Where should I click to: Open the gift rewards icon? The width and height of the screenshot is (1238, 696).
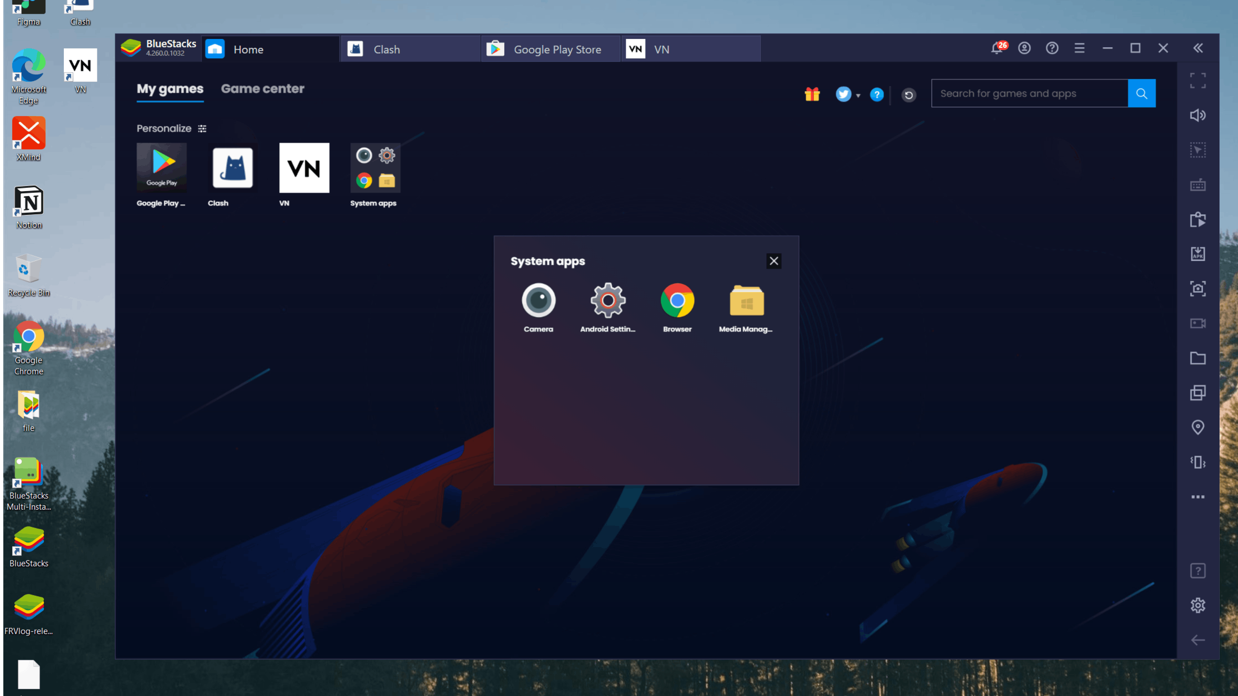coord(812,94)
